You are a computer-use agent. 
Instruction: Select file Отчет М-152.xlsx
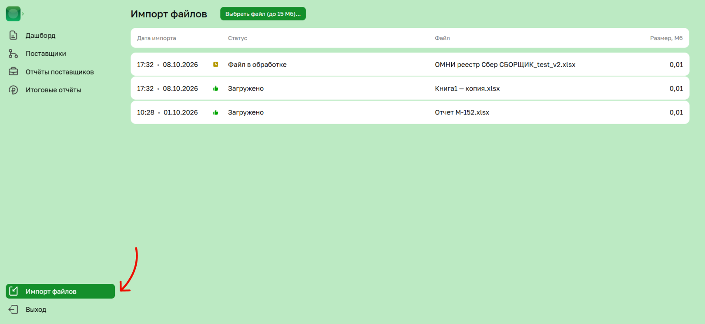click(x=462, y=112)
